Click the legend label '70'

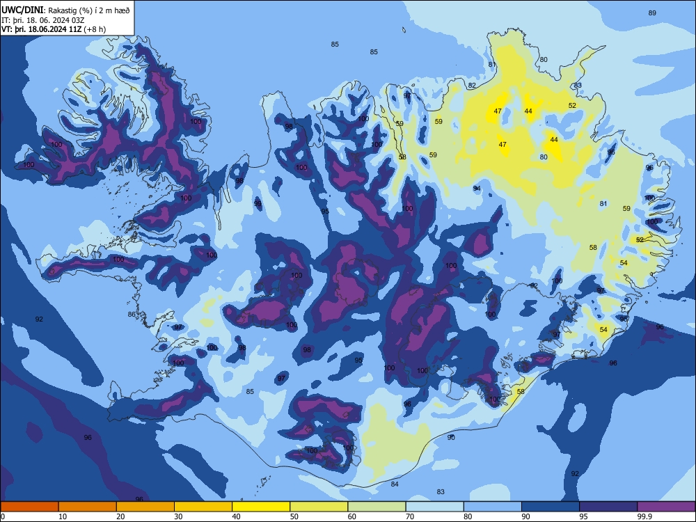click(x=410, y=516)
